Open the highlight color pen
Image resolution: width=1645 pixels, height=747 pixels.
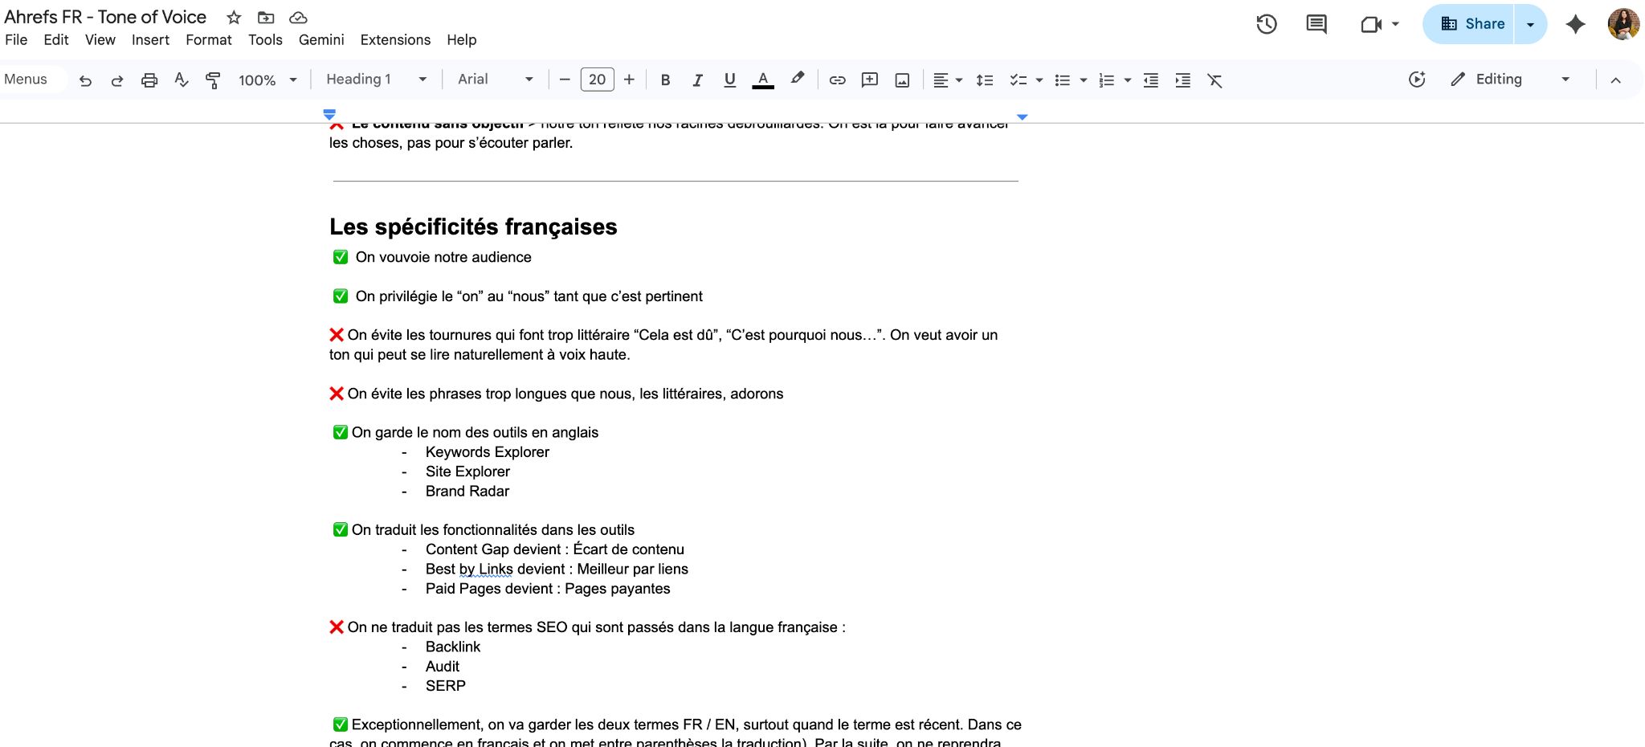(x=797, y=79)
